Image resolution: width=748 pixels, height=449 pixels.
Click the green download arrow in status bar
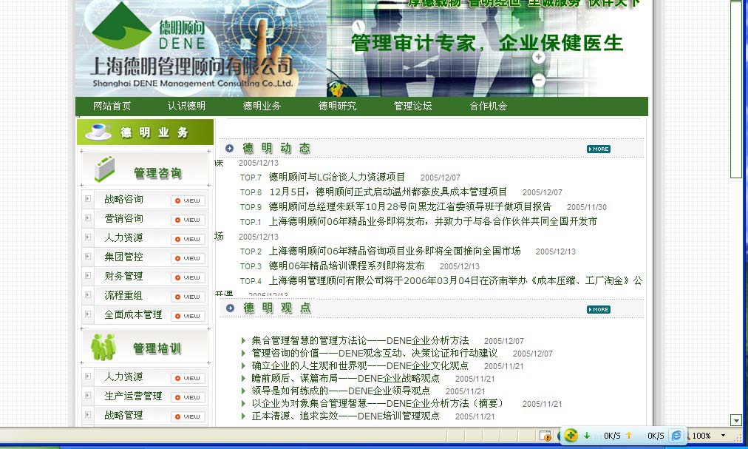click(587, 436)
